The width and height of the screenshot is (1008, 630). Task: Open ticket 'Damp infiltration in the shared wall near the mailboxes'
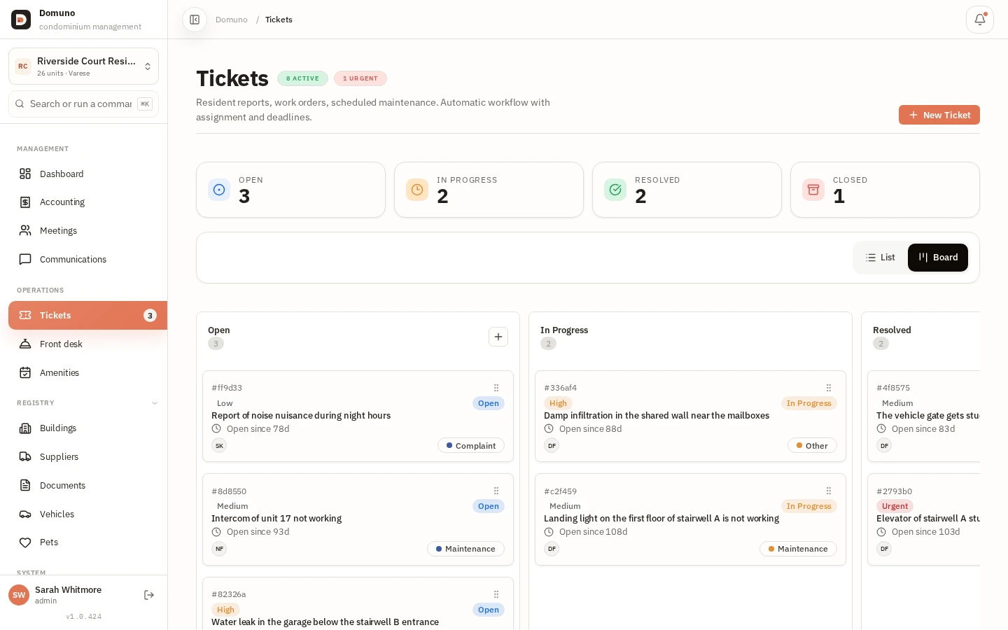[x=657, y=416]
